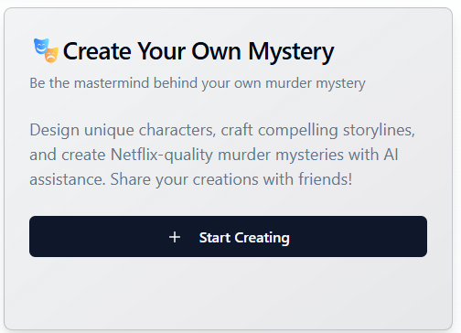Click the text "Share your creations with friends!"
This screenshot has height=333, width=461.
click(231, 179)
